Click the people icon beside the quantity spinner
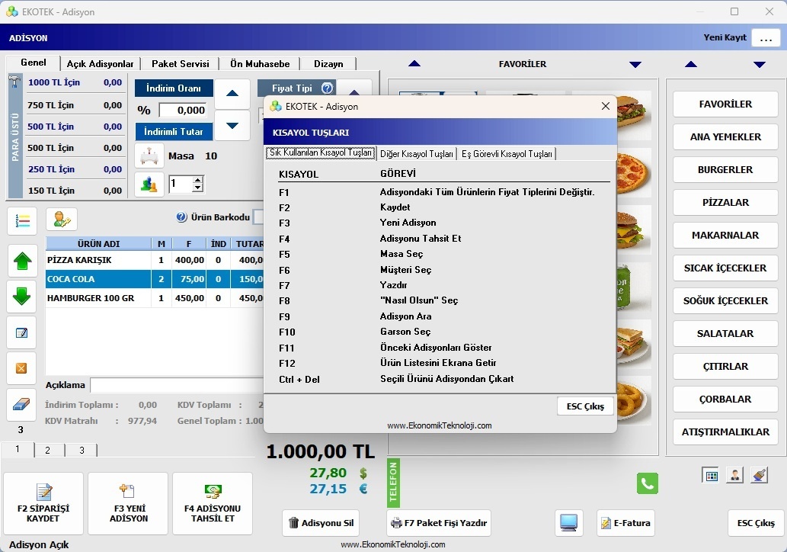 click(149, 185)
